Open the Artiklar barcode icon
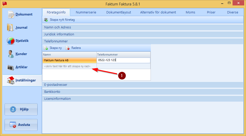The height and width of the screenshot is (136, 246). (11, 67)
